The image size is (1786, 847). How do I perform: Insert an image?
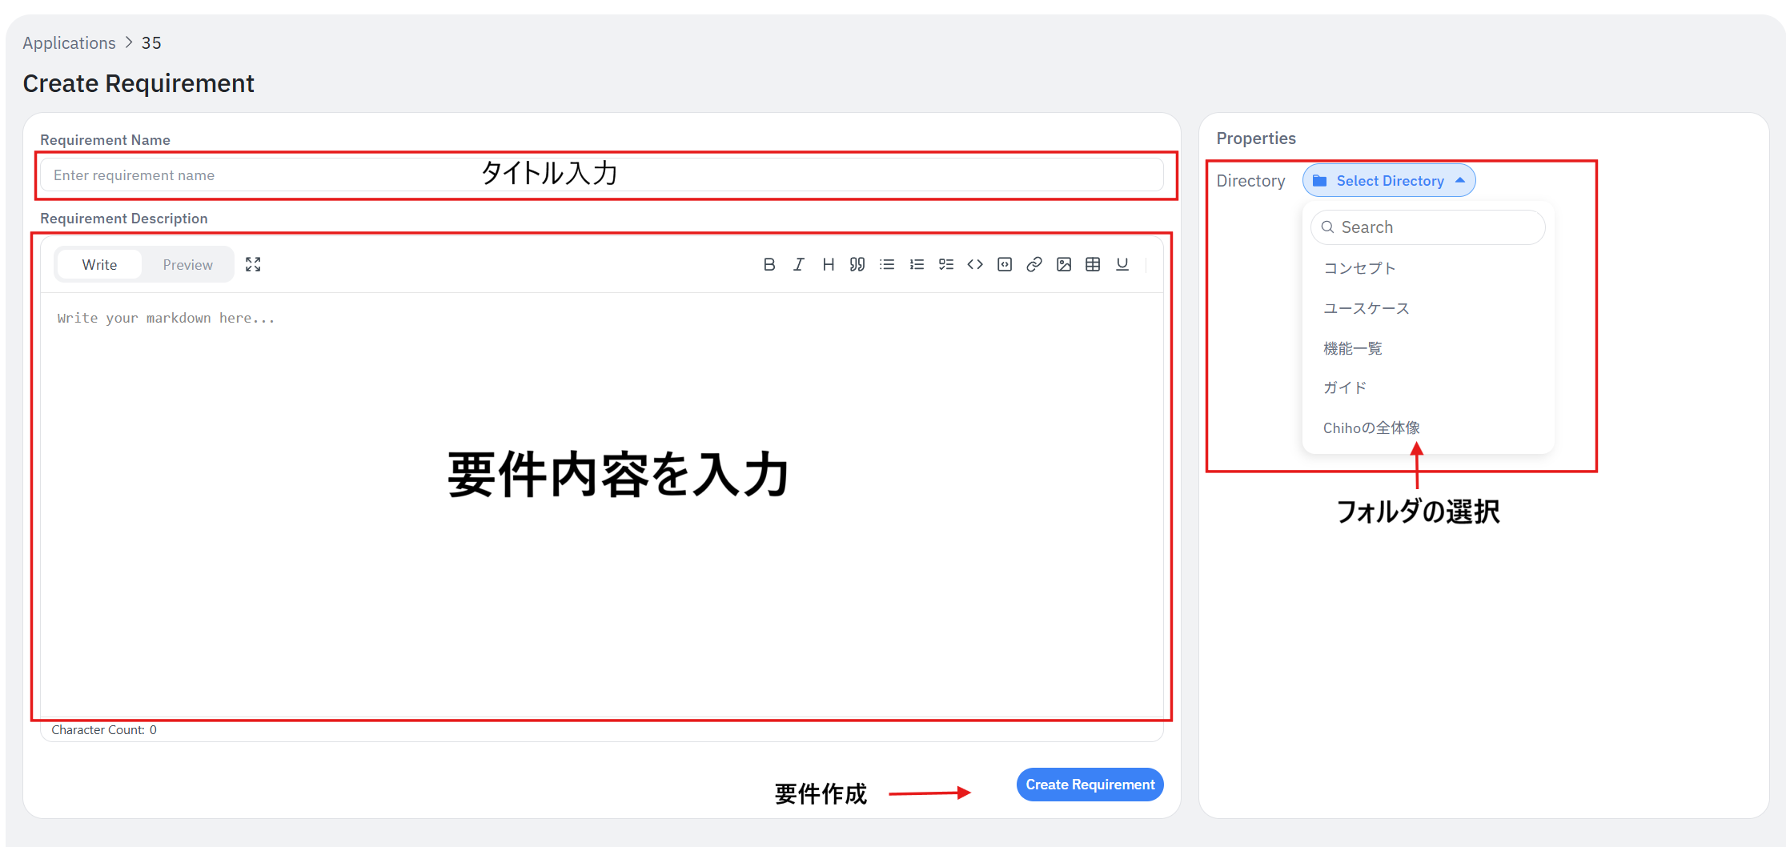pyautogui.click(x=1063, y=264)
